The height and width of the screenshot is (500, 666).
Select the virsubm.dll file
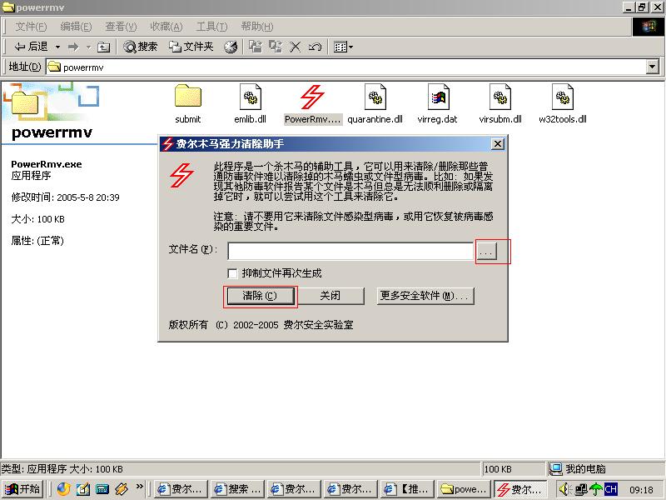tap(500, 104)
